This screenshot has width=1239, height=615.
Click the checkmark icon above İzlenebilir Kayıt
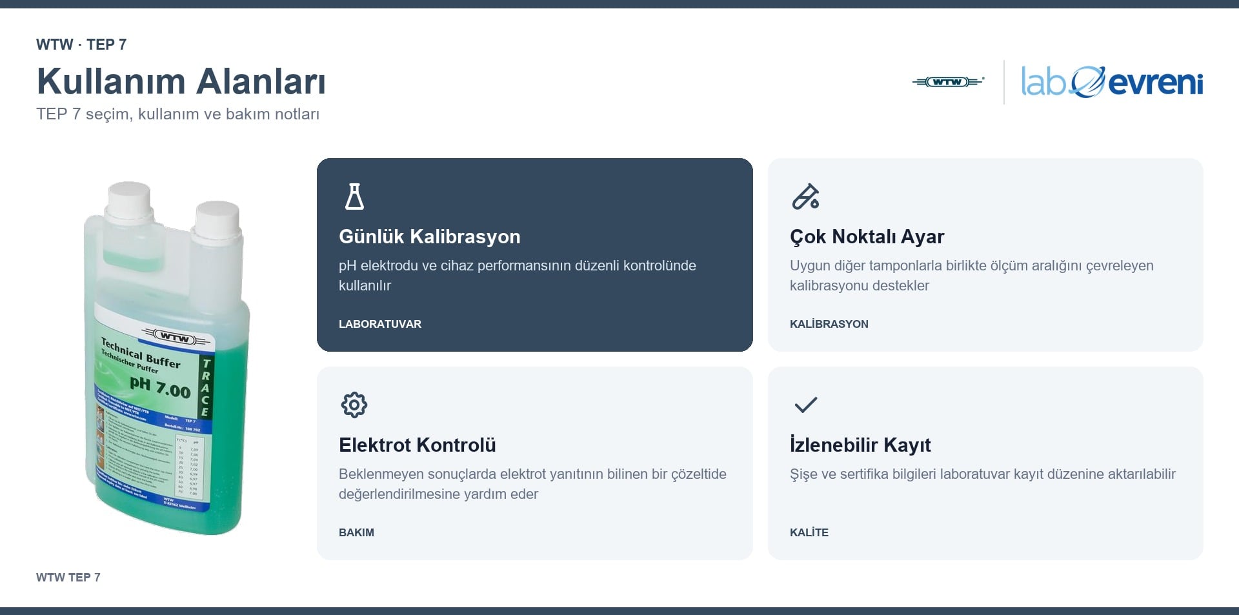click(x=805, y=405)
